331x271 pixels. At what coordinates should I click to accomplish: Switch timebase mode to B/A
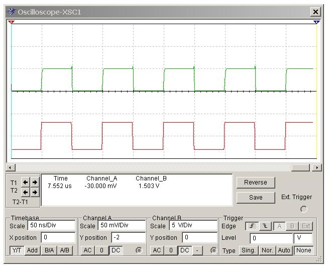click(49, 250)
